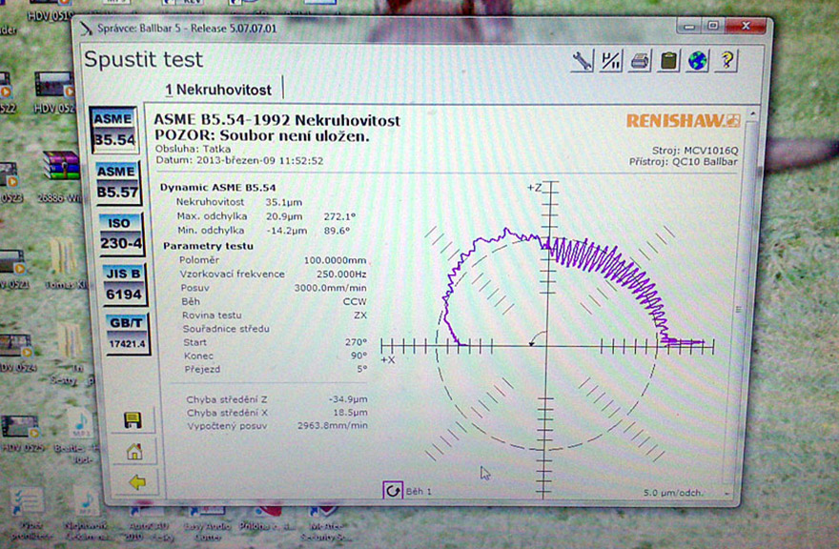The height and width of the screenshot is (549, 839).
Task: Go back with the yellow arrow icon
Action: coord(137,482)
